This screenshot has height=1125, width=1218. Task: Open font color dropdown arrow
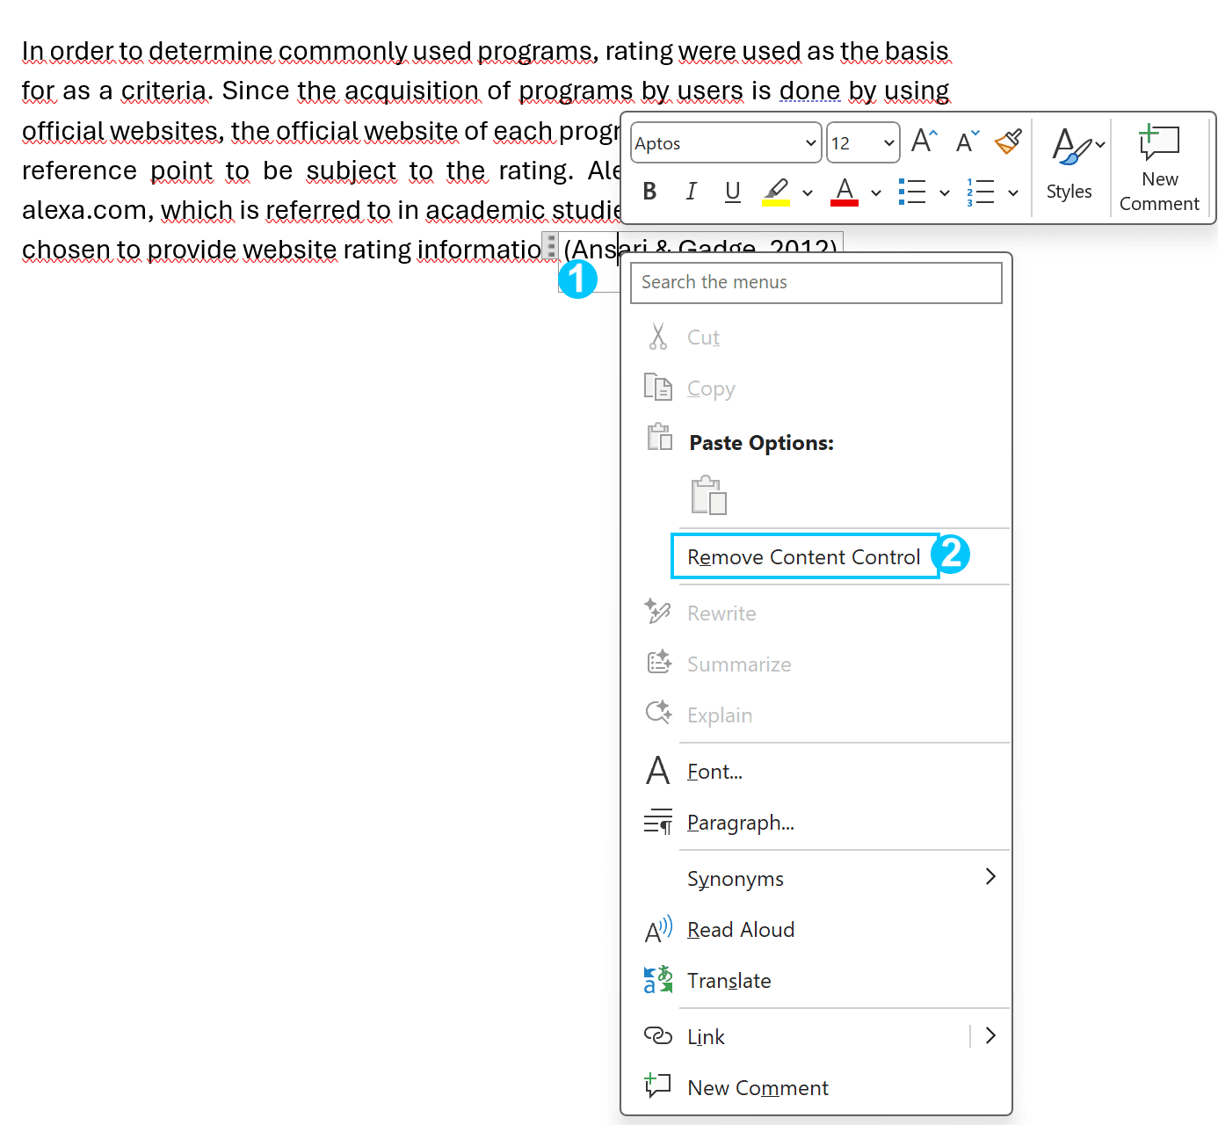[876, 192]
